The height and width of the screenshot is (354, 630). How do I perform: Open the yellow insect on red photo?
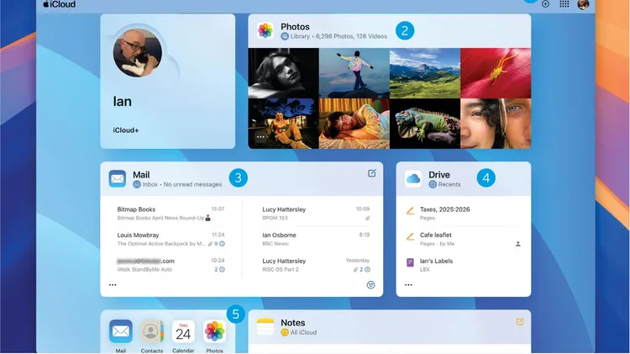[x=496, y=73]
